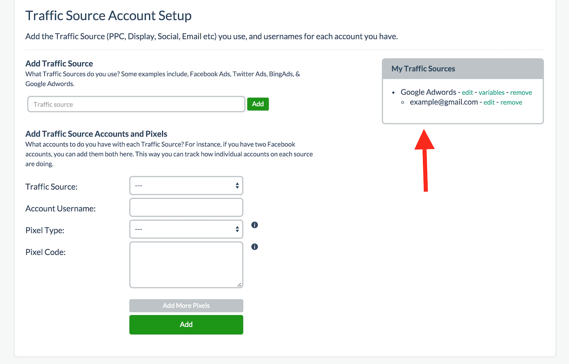
Task: Click the Traffic Source Account Setup heading
Action: click(x=109, y=16)
